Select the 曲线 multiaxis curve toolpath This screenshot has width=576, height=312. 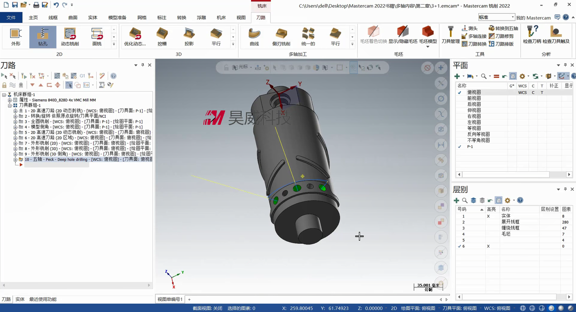point(254,37)
